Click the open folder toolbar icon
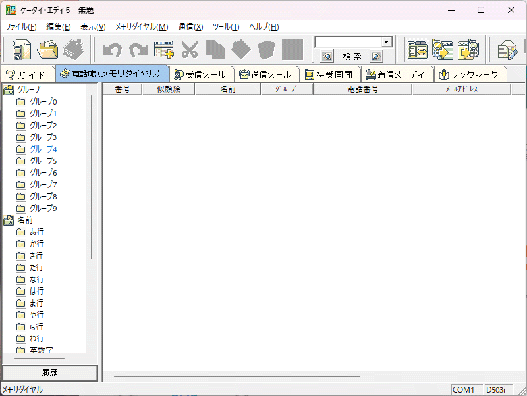The width and height of the screenshot is (527, 396). [x=47, y=50]
